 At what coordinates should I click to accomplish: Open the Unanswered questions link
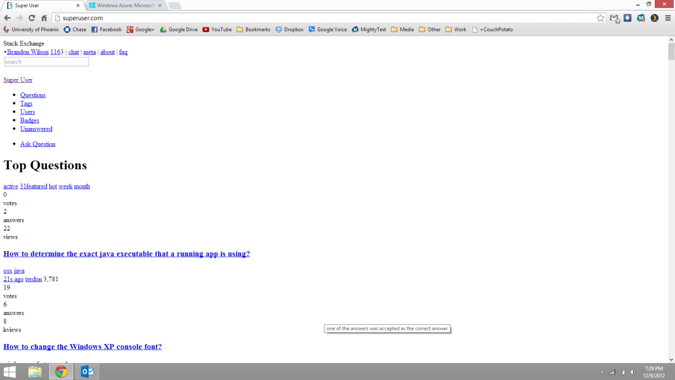[x=36, y=129]
